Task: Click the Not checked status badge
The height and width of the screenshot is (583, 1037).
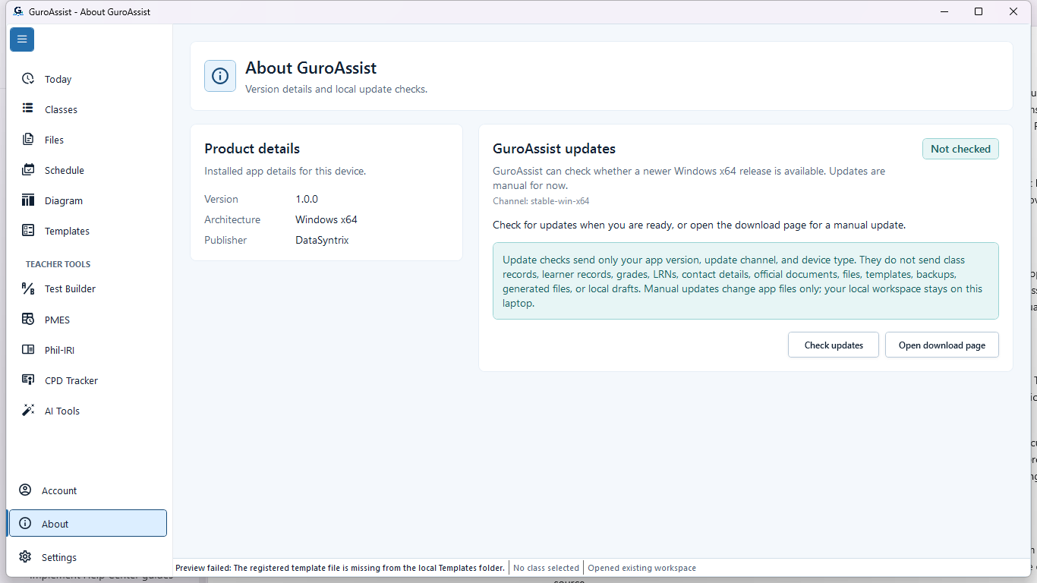Action: click(960, 149)
